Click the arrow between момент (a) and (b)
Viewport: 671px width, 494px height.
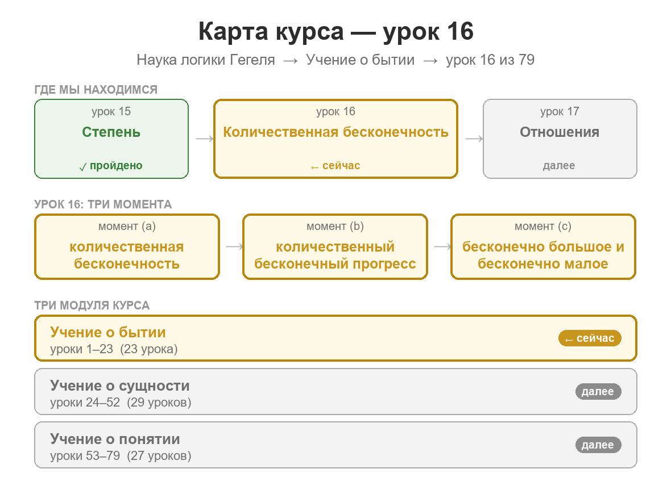[234, 246]
